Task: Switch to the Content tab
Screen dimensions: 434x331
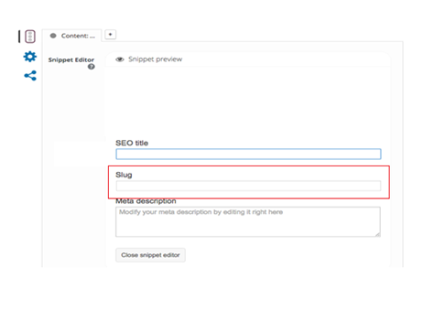Action: pyautogui.click(x=72, y=36)
